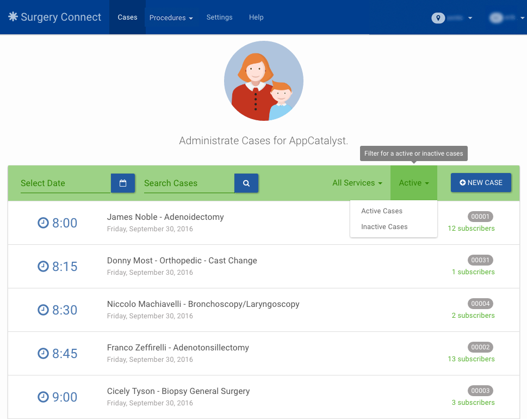Click the Surgery Connect asterisk logo icon
Screen dimensions: 527x419
pyautogui.click(x=13, y=17)
